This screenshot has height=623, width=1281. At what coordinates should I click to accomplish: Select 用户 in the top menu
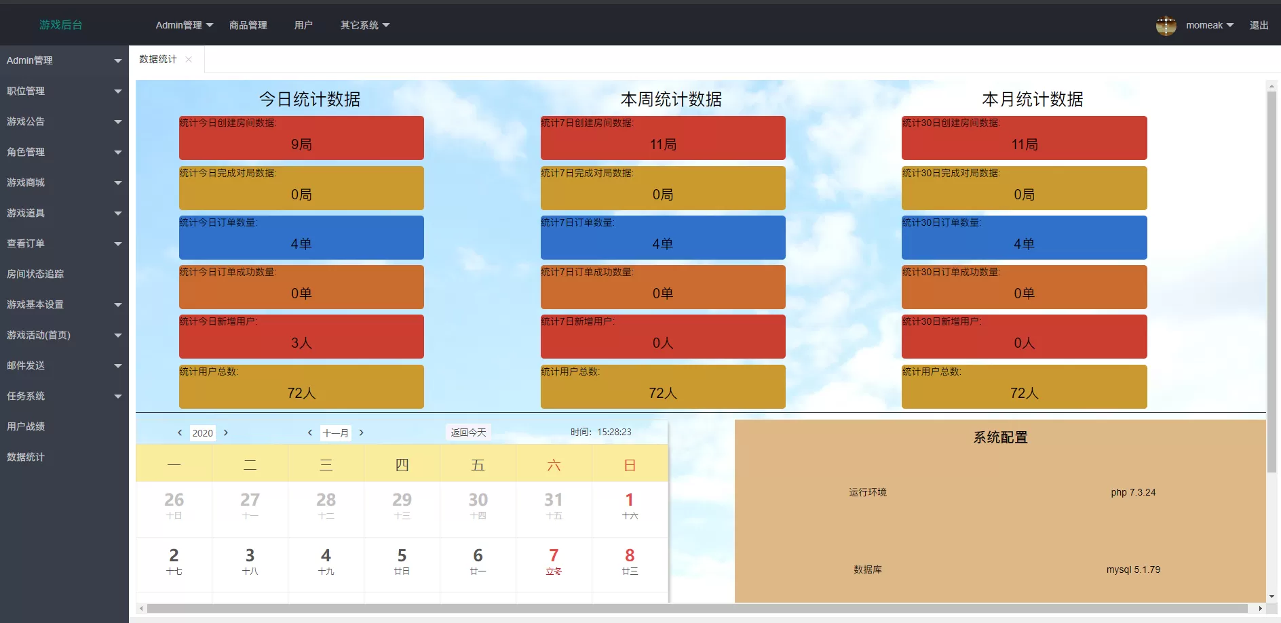(303, 25)
